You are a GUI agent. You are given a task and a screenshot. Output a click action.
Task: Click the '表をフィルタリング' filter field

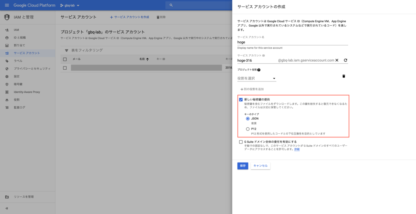[x=87, y=50]
